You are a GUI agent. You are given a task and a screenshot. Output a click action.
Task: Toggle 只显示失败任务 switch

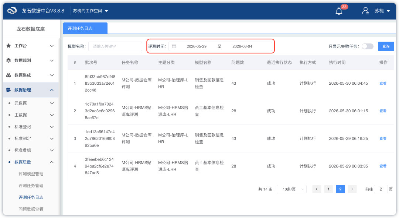[368, 46]
